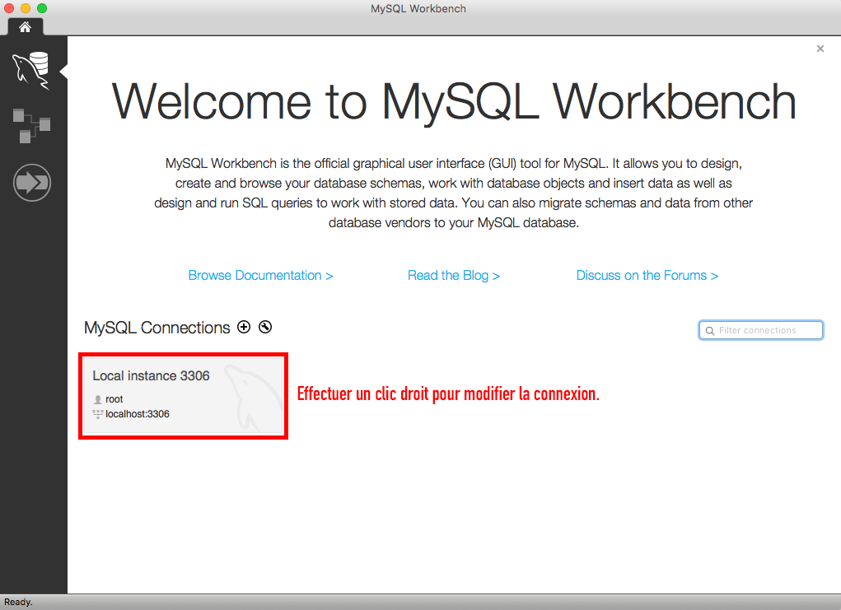The height and width of the screenshot is (610, 841).
Task: Follow the Read the Blog link
Action: [x=454, y=276]
